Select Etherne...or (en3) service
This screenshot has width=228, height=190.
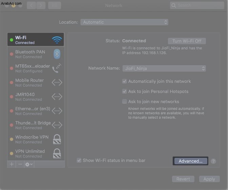(36, 111)
